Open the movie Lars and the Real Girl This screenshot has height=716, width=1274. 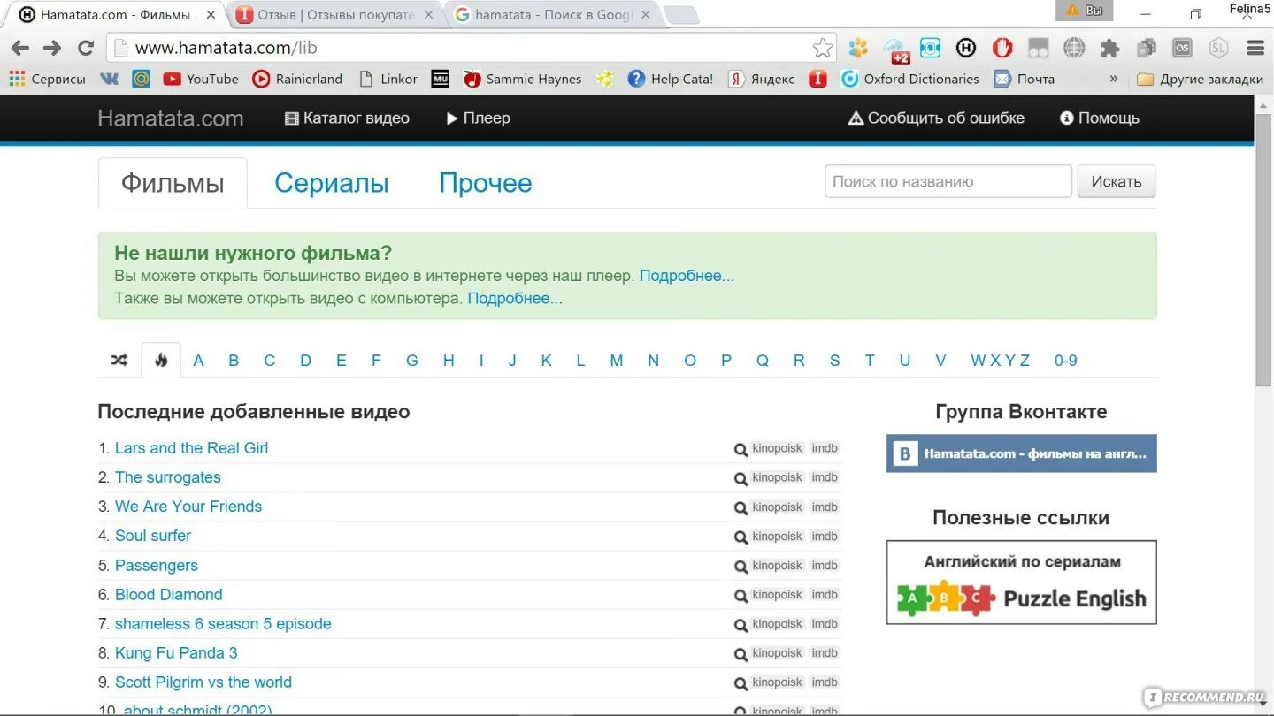tap(191, 448)
